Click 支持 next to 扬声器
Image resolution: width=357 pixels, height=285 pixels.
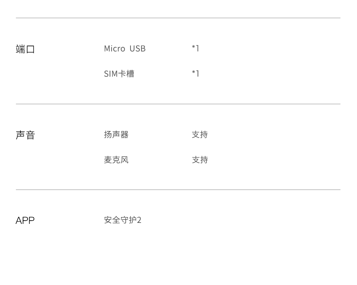(x=200, y=135)
